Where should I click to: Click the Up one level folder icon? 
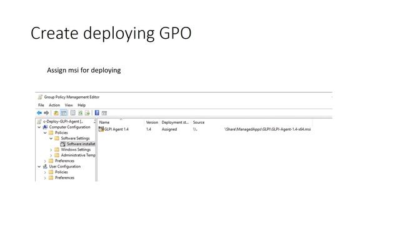[x=56, y=112]
